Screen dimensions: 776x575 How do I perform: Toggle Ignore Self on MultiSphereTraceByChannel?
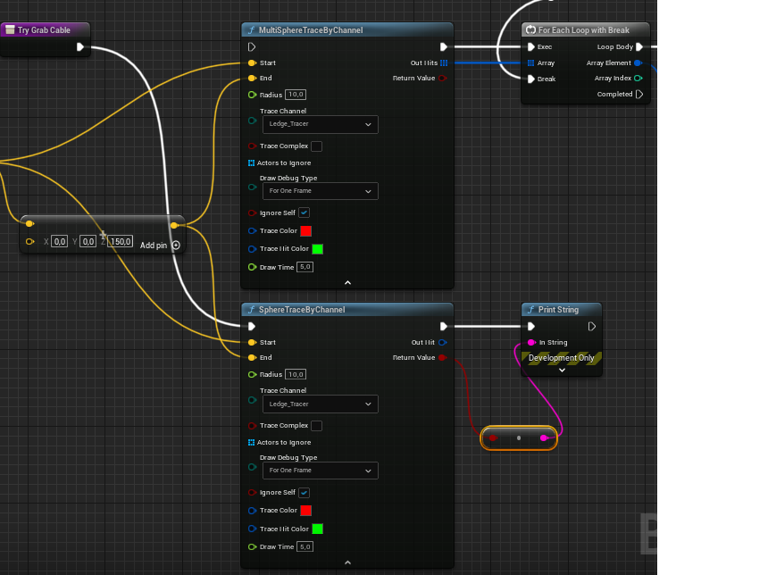point(305,212)
